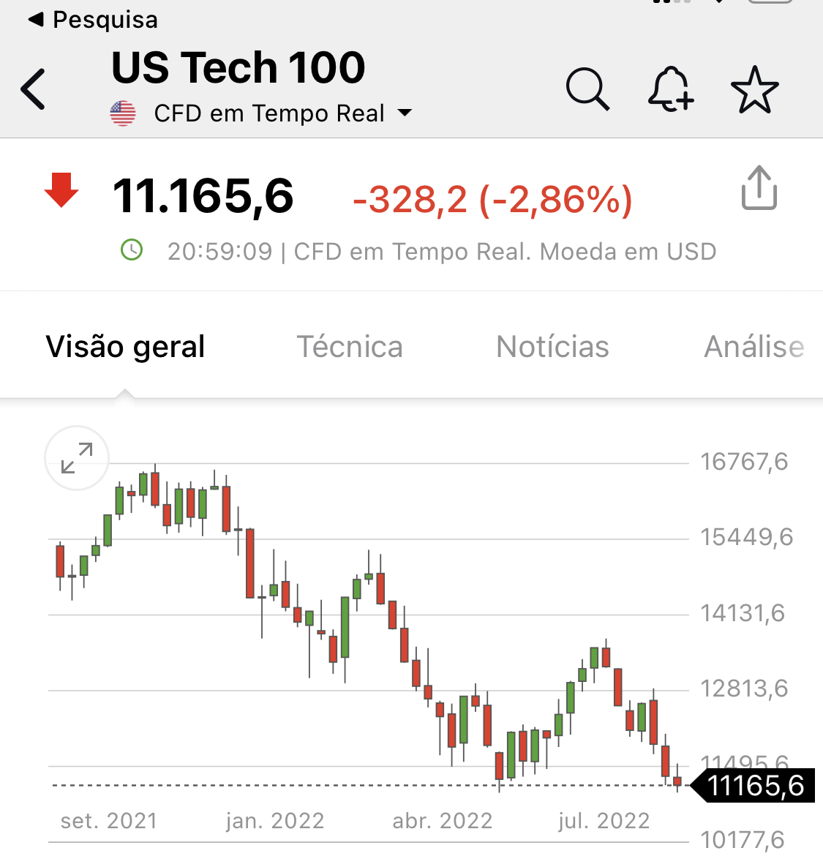
Task: Open the Notícias tab
Action: pos(552,347)
